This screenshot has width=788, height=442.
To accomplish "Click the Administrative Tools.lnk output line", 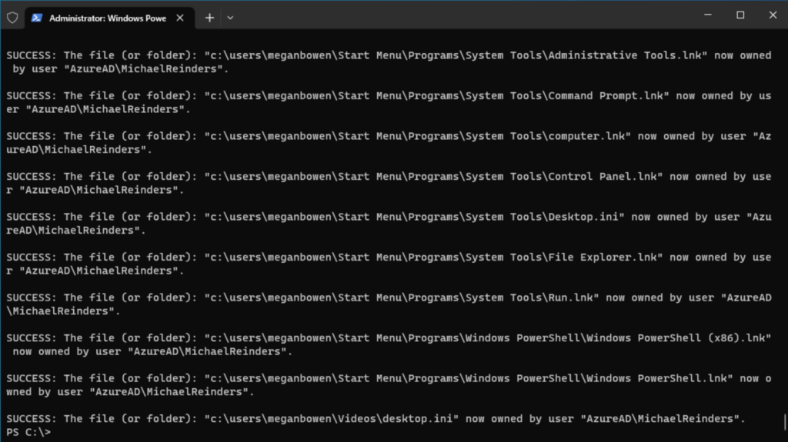I will coord(389,61).
